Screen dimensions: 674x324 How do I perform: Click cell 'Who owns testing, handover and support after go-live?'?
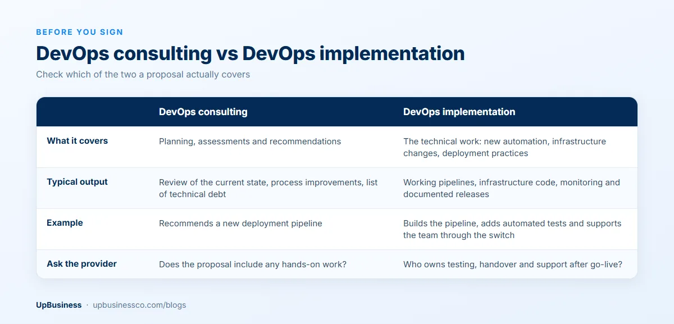click(x=513, y=264)
